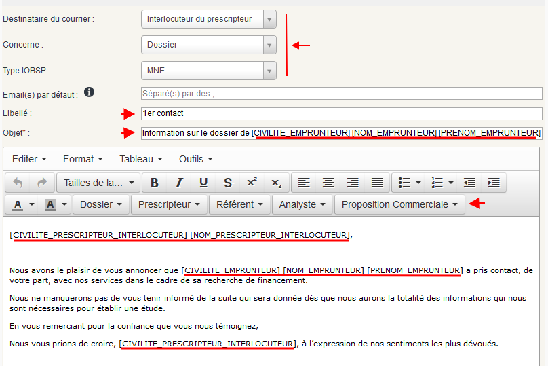Open the Référent variables dropdown
Viewport: 548px width, 366px height.
(x=240, y=204)
